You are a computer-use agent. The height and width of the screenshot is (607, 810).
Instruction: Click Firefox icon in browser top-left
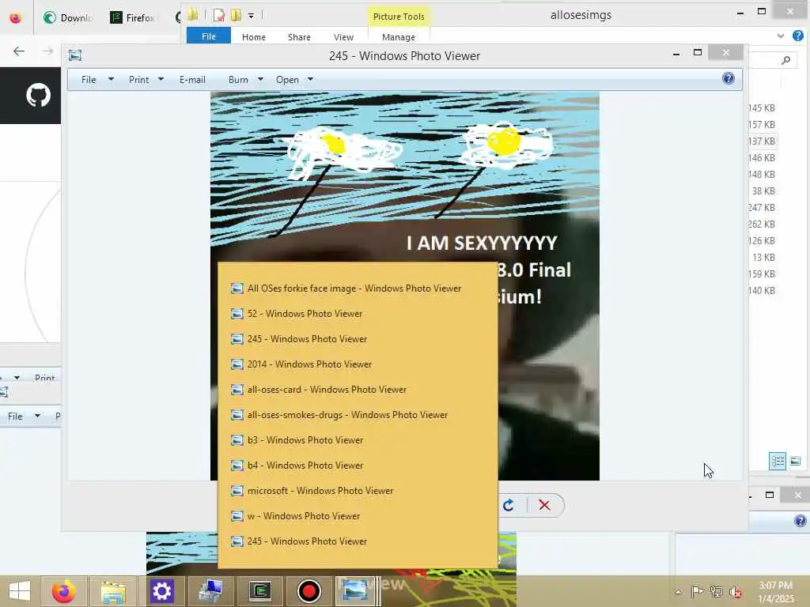(16, 17)
